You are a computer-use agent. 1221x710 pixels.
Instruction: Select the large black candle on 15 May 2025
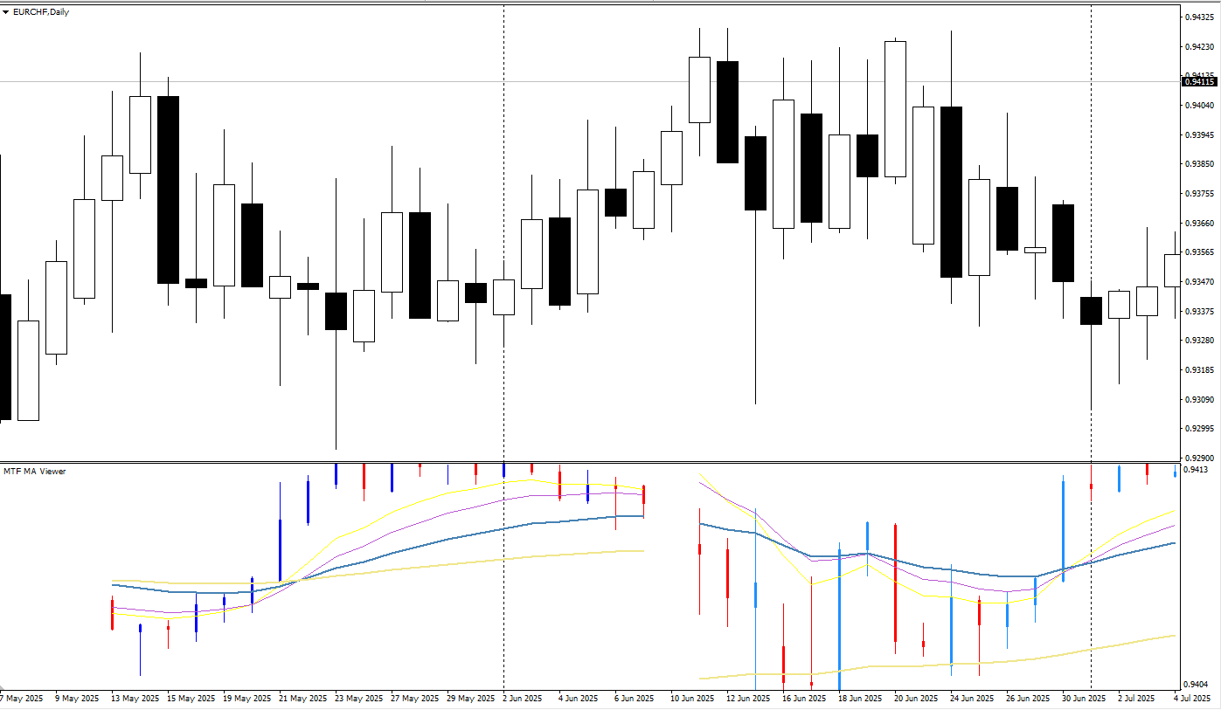[168, 190]
